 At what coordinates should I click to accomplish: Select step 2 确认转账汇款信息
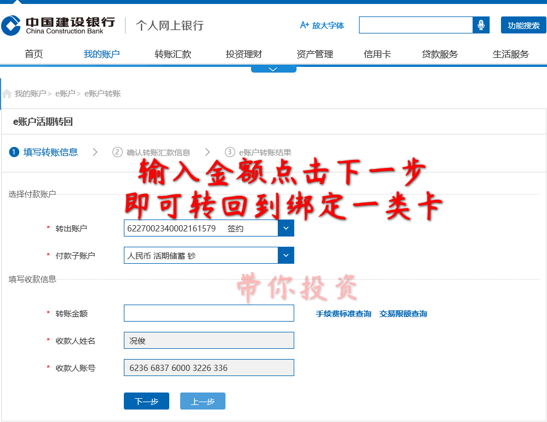pyautogui.click(x=151, y=152)
